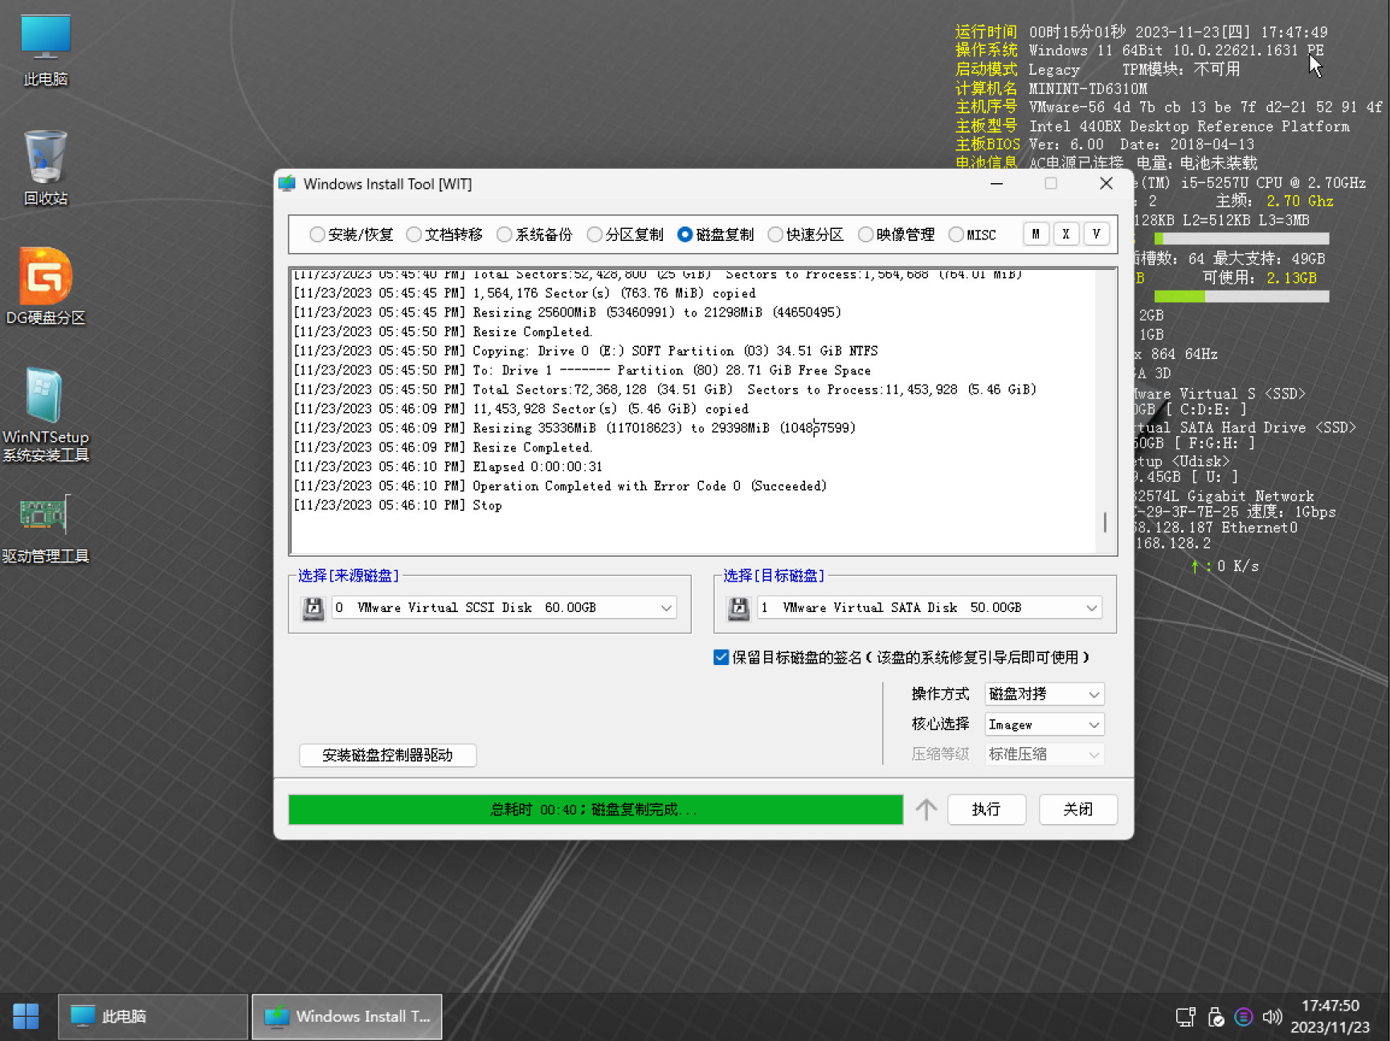Click the display tray icon
1390x1041 pixels.
point(1186,1017)
